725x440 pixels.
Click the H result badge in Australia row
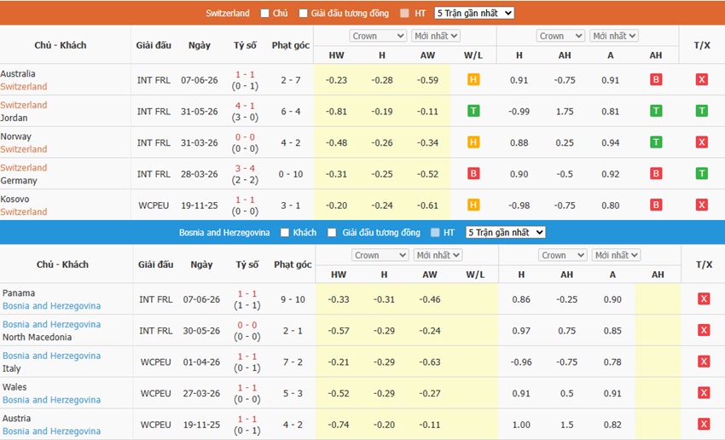(473, 79)
